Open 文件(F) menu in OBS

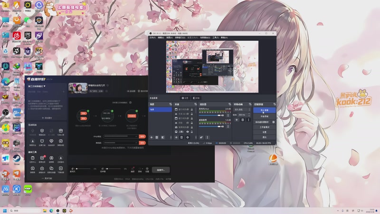pyautogui.click(x=152, y=38)
